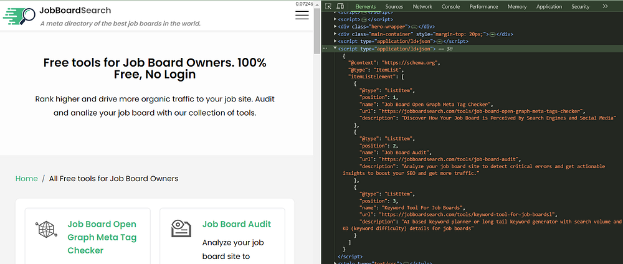Expand the hero-wrapper div node
The height and width of the screenshot is (264, 623).
336,27
